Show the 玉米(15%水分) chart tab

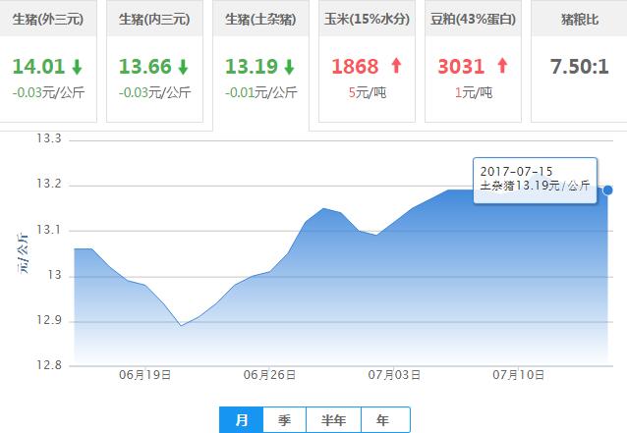(x=368, y=19)
